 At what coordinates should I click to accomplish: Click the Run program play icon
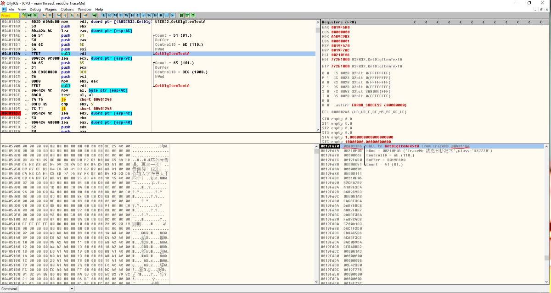click(x=45, y=15)
